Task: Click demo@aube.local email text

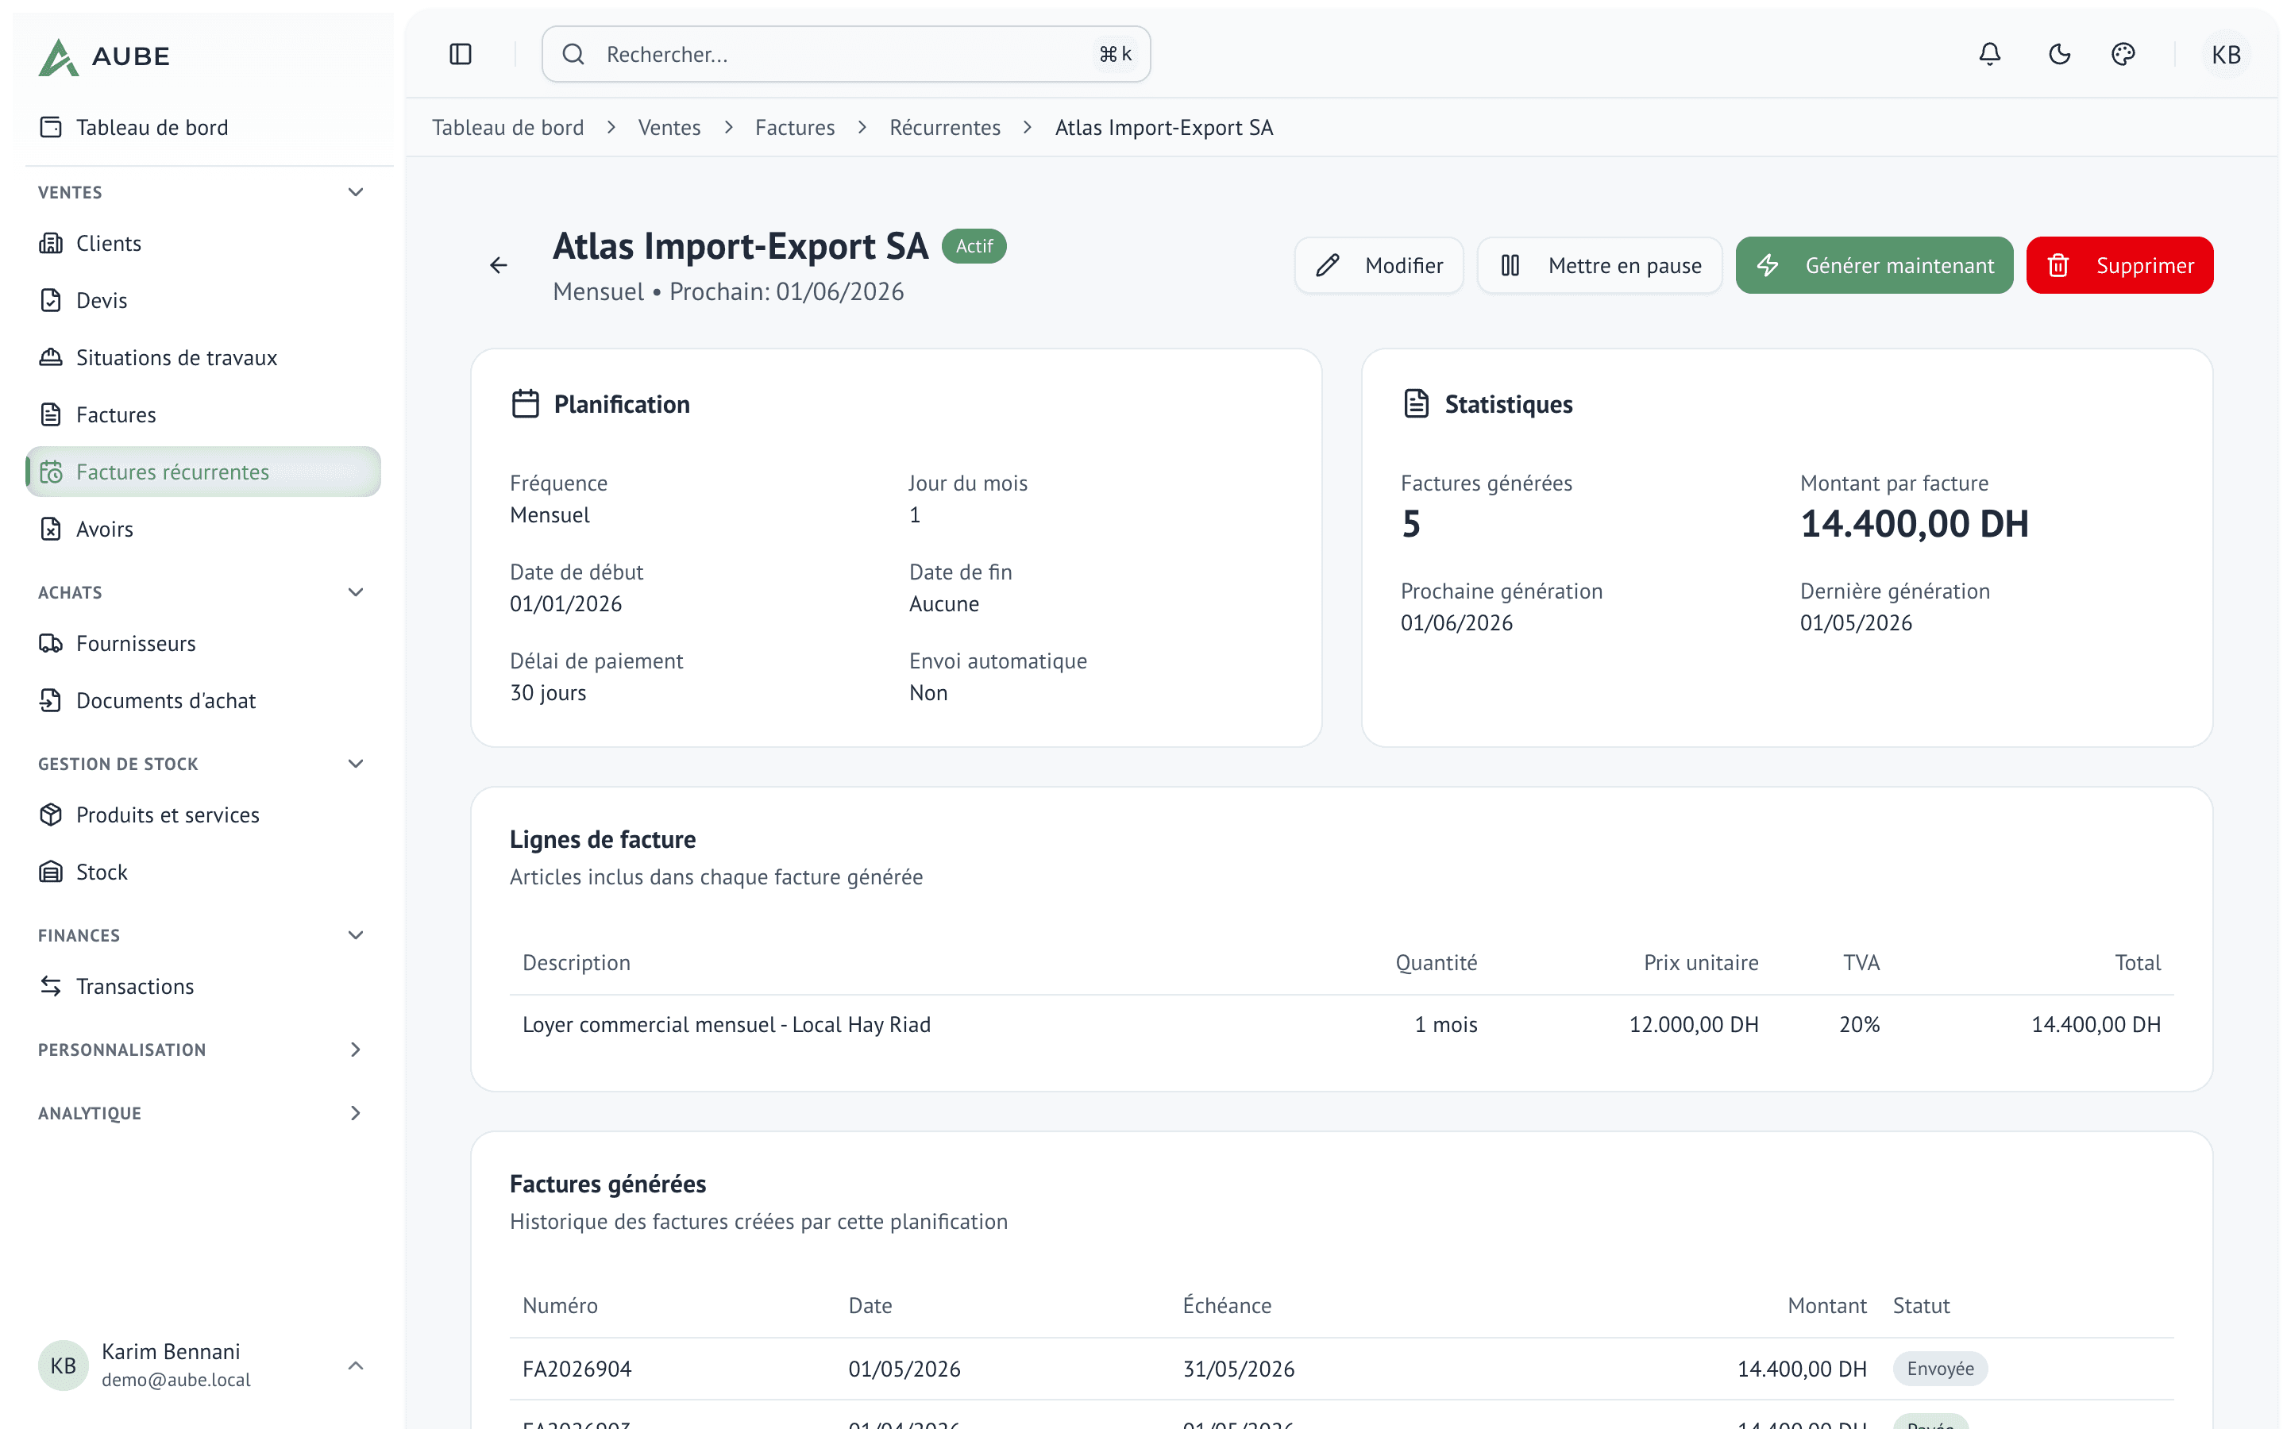Action: (175, 1380)
